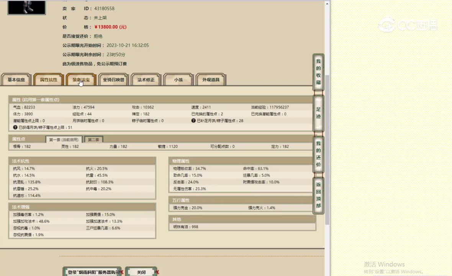Click 根骨：182 value

pyautogui.click(x=21, y=146)
